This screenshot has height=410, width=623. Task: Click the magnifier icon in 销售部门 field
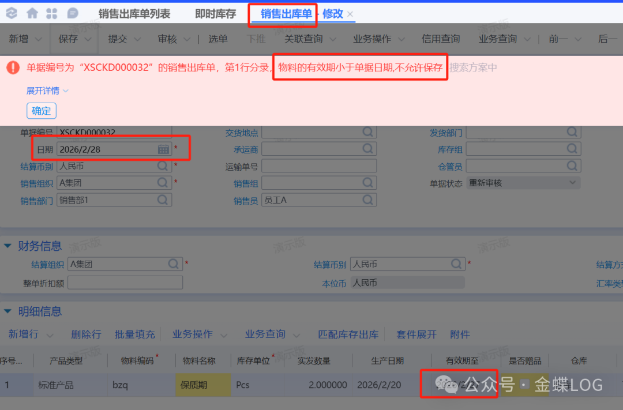[x=163, y=200]
